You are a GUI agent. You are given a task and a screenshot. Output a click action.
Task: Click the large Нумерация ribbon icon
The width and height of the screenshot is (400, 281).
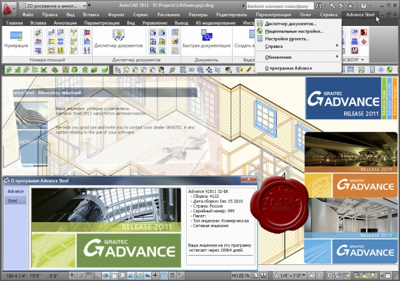click(x=16, y=36)
